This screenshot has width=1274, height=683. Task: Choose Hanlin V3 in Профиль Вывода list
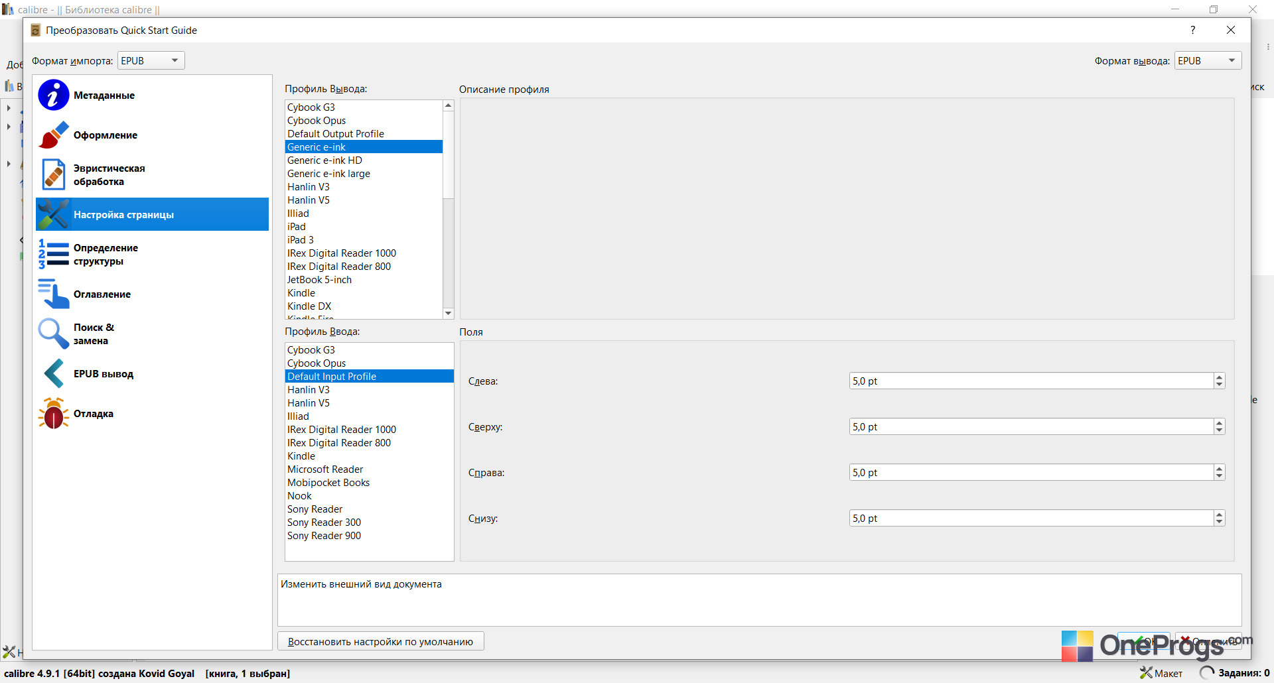[364, 186]
